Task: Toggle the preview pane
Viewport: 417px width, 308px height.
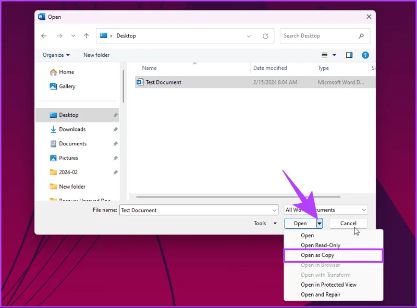Action: (x=349, y=55)
